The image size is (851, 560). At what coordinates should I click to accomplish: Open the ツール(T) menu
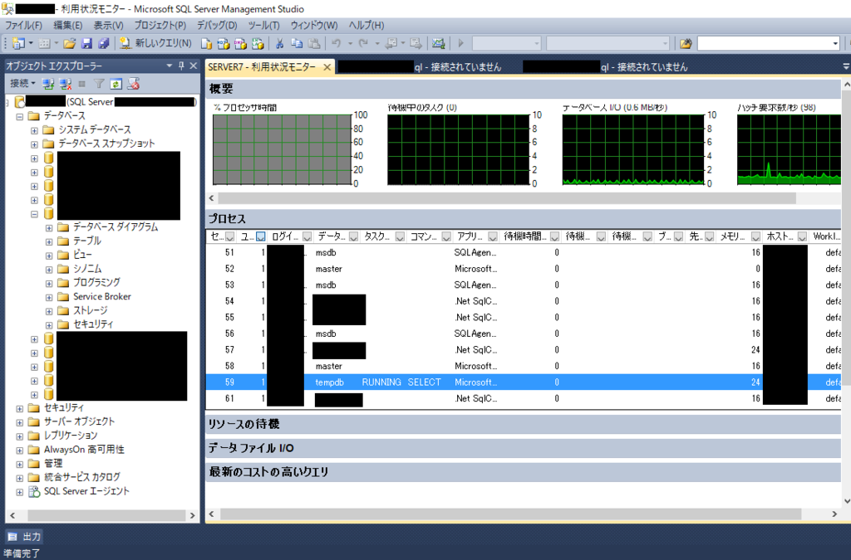click(263, 26)
